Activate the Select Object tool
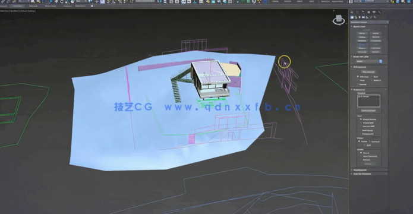Screen dimensions: 413x214 coord(33,2)
